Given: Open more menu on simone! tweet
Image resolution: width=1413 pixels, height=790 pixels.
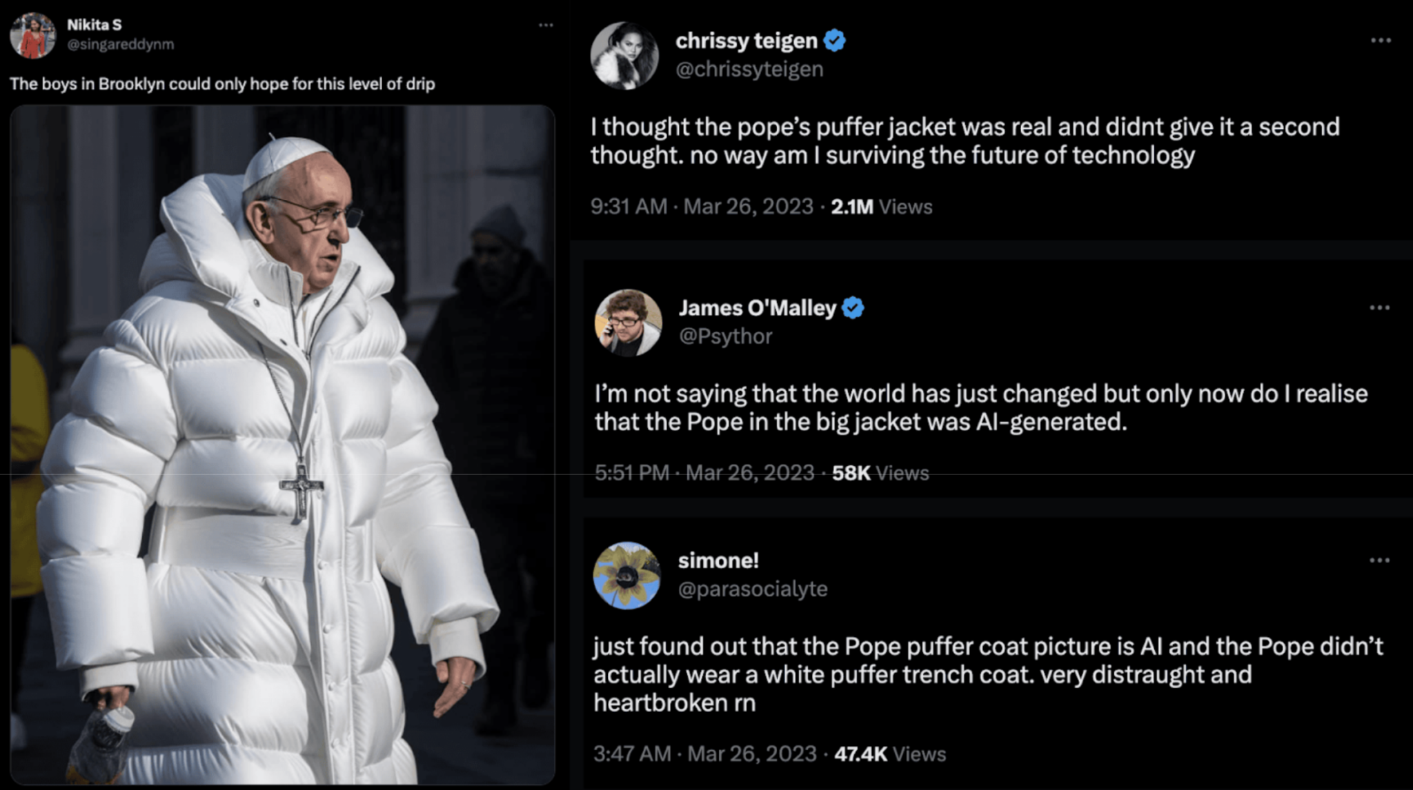Looking at the screenshot, I should [x=1379, y=560].
